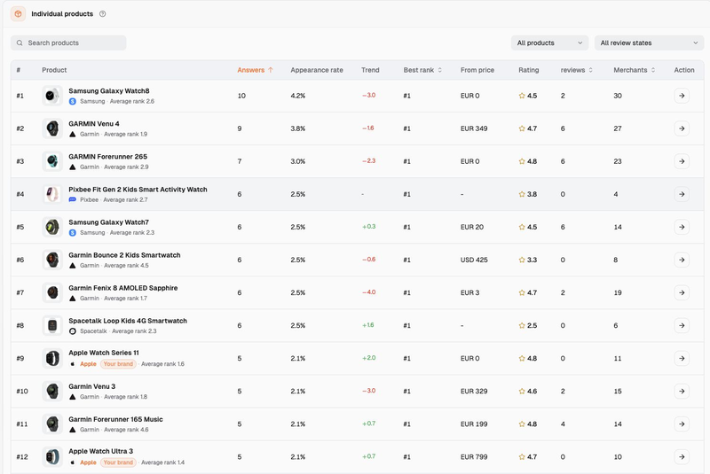The width and height of the screenshot is (710, 474).
Task: Click Garmin triangle logo under GARMIN Venu 4
Action: click(x=73, y=134)
